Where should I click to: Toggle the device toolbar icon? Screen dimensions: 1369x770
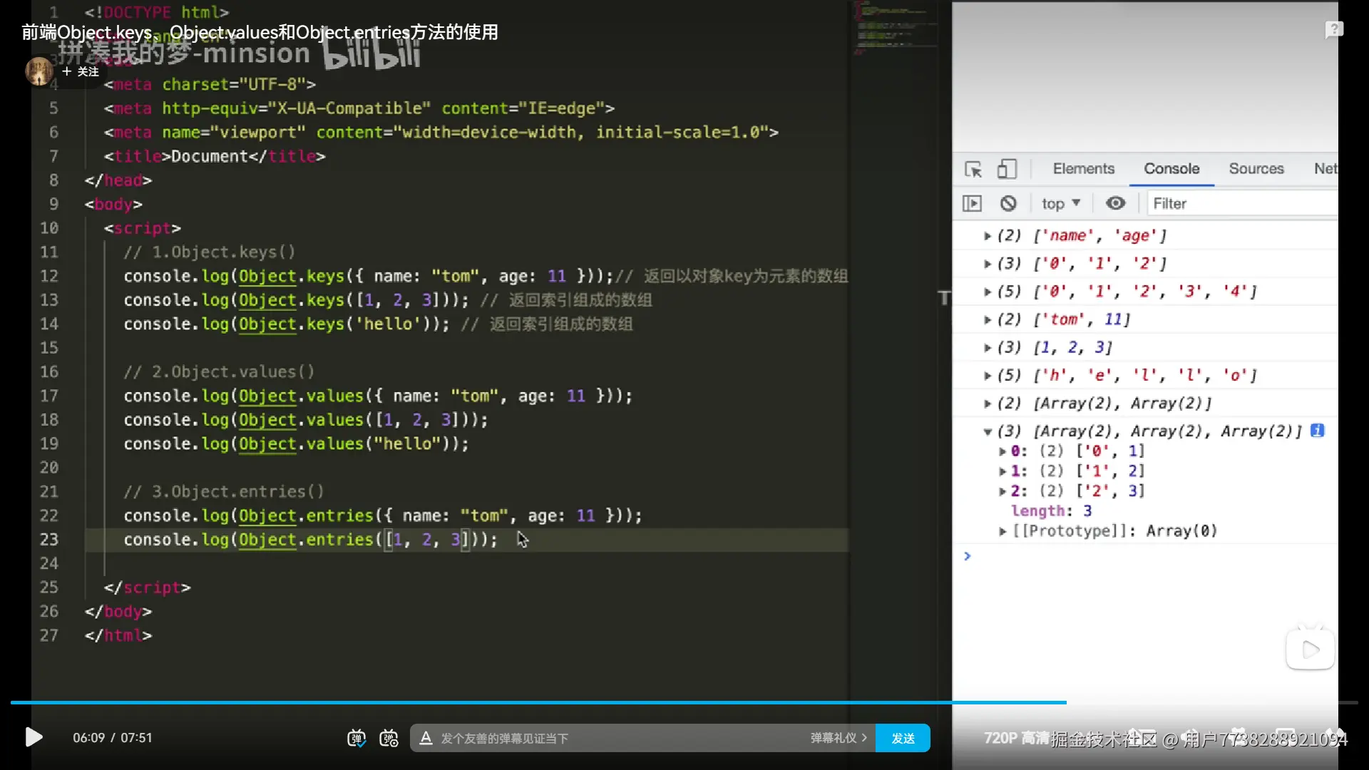pyautogui.click(x=1006, y=169)
